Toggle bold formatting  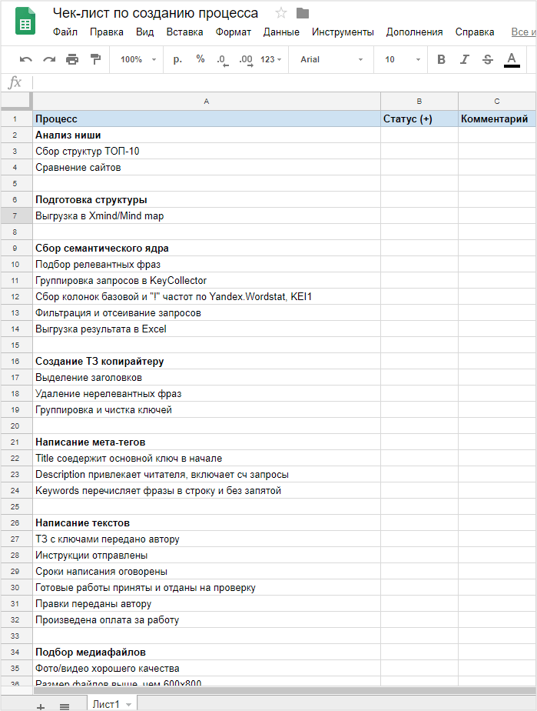click(441, 59)
